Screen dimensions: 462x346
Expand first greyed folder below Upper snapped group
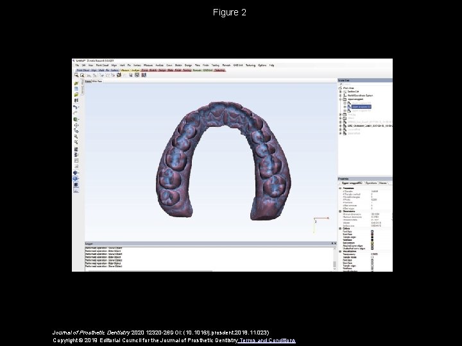pos(340,115)
